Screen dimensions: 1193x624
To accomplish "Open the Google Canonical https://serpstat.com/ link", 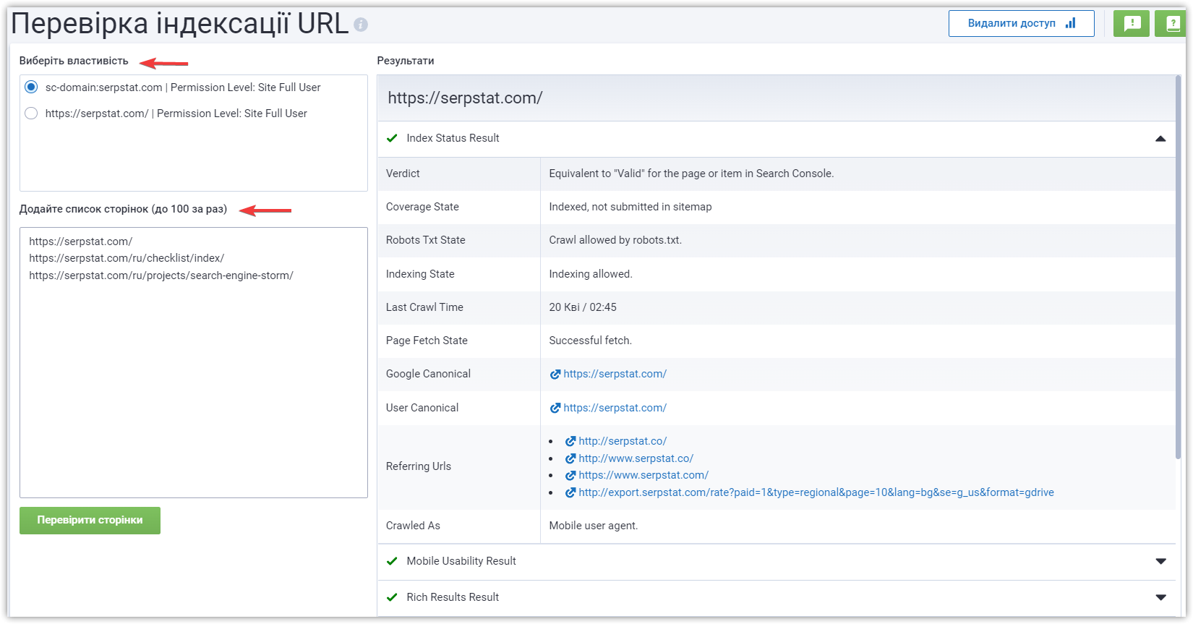I will point(615,374).
